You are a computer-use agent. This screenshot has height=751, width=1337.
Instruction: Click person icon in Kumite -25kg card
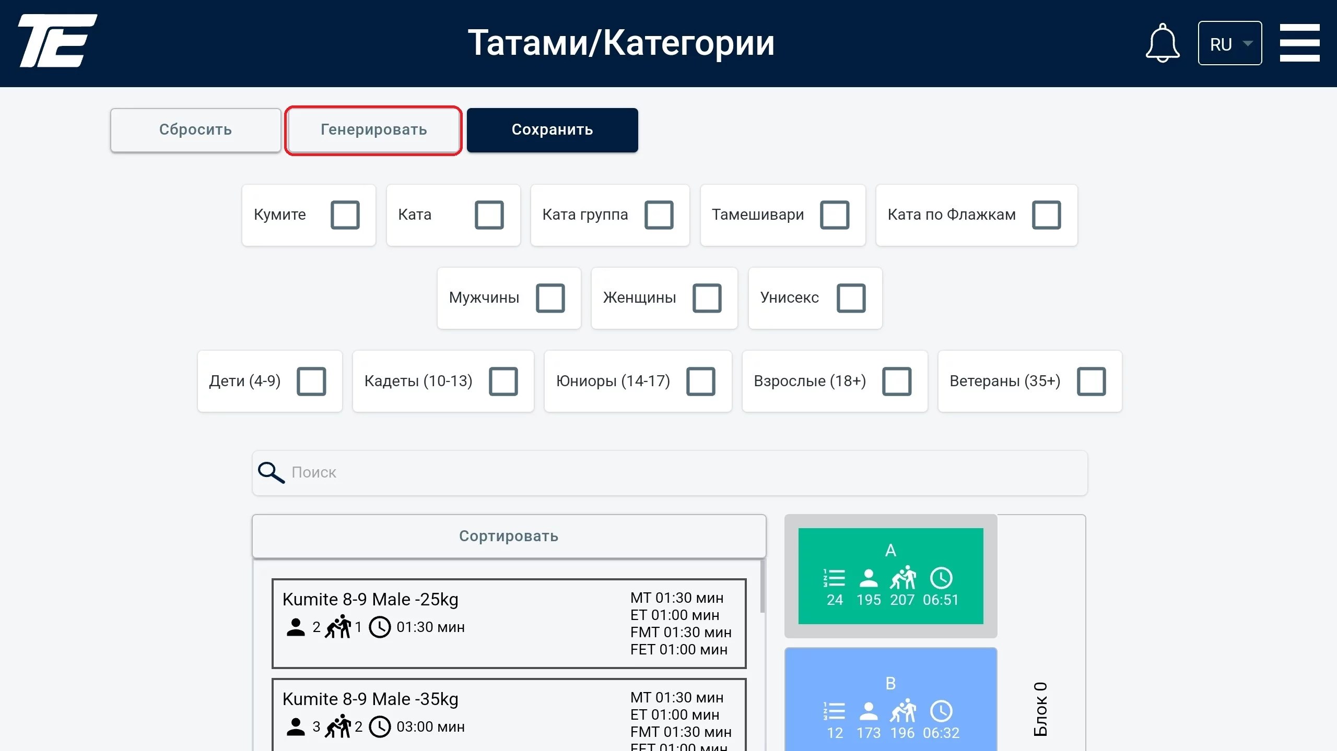(296, 627)
